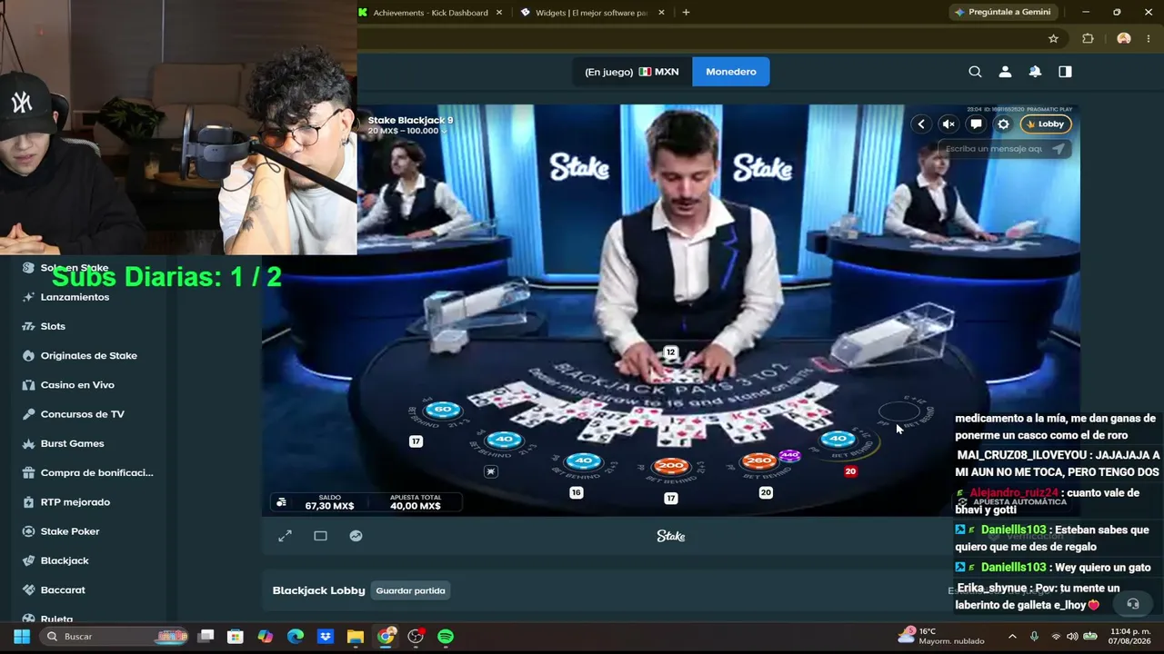Click the Blackjack Lobby heading

318,590
